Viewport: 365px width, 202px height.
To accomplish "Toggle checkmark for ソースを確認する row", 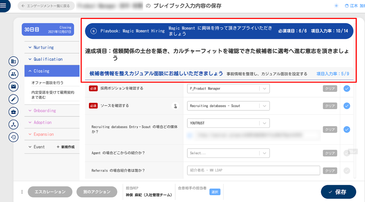I will (x=346, y=106).
